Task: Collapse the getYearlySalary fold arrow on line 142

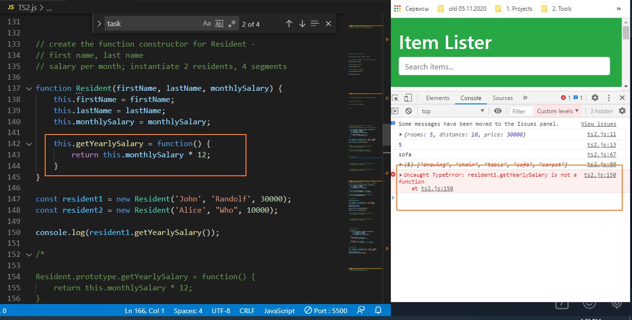Action: point(30,144)
